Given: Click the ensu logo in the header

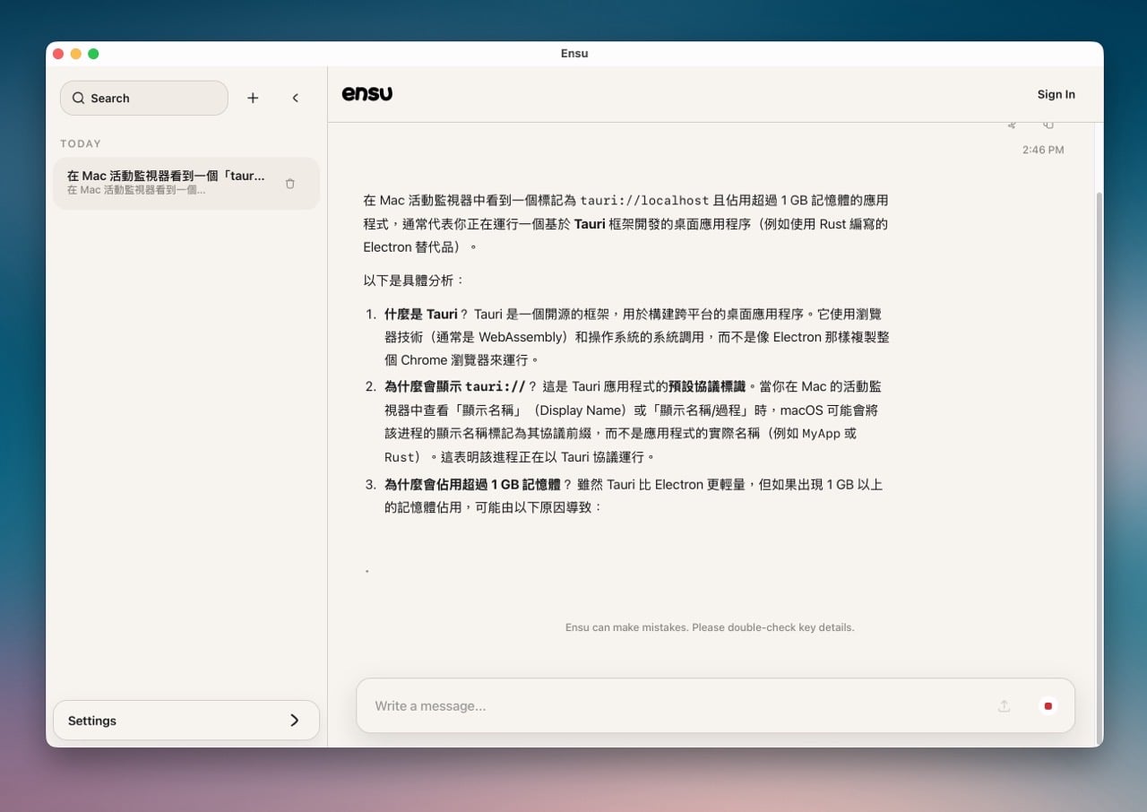Looking at the screenshot, I should pos(367,94).
